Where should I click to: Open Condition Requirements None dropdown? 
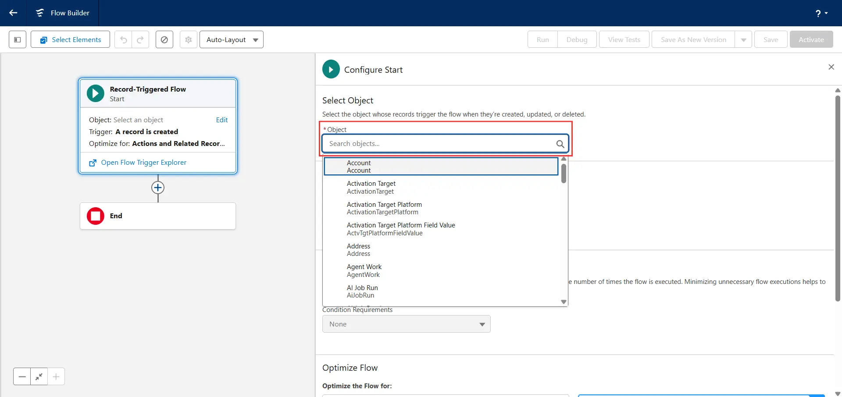point(407,324)
